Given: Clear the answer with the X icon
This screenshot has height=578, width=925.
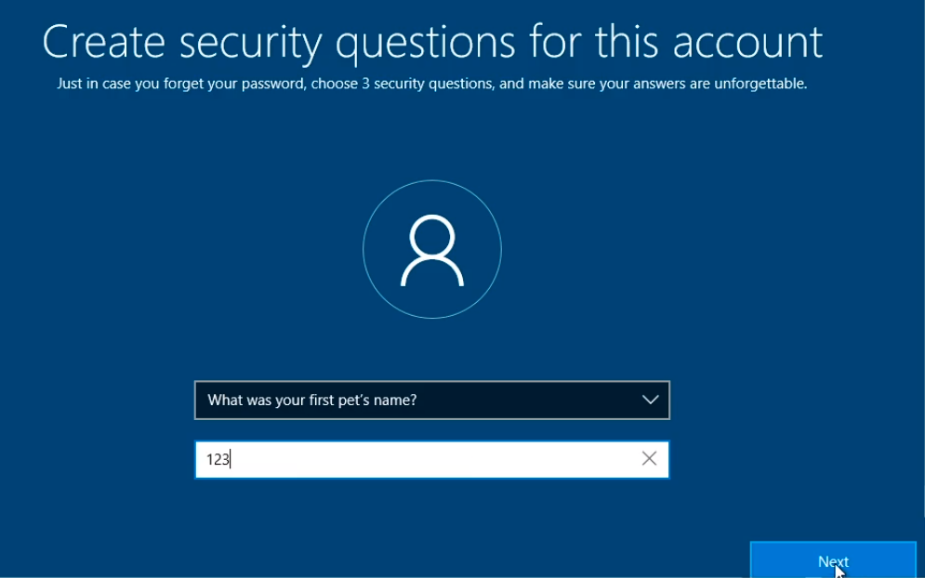Looking at the screenshot, I should pyautogui.click(x=649, y=458).
